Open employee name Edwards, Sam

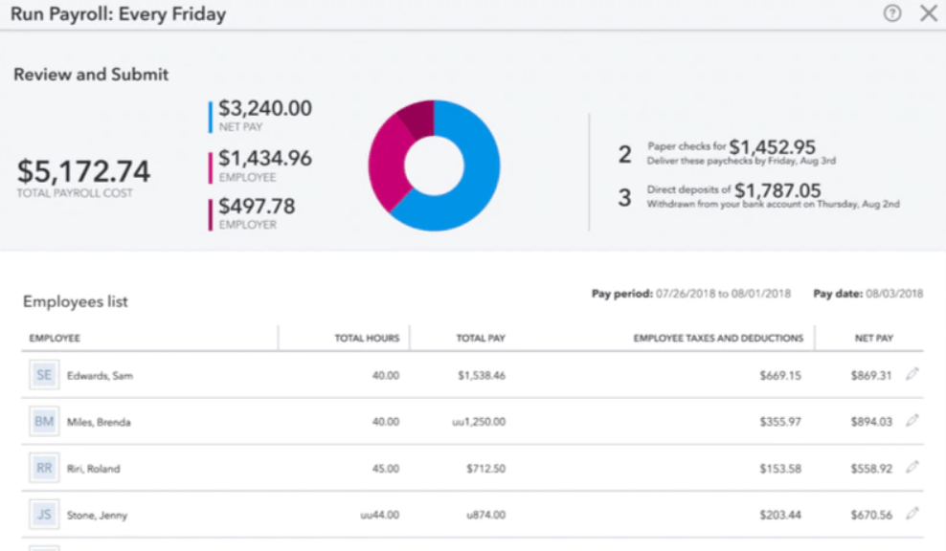coord(100,376)
